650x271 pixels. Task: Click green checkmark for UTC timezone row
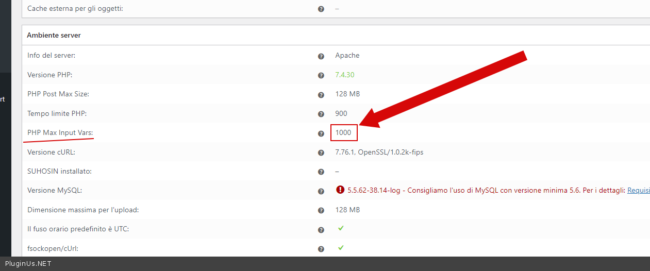coord(340,228)
